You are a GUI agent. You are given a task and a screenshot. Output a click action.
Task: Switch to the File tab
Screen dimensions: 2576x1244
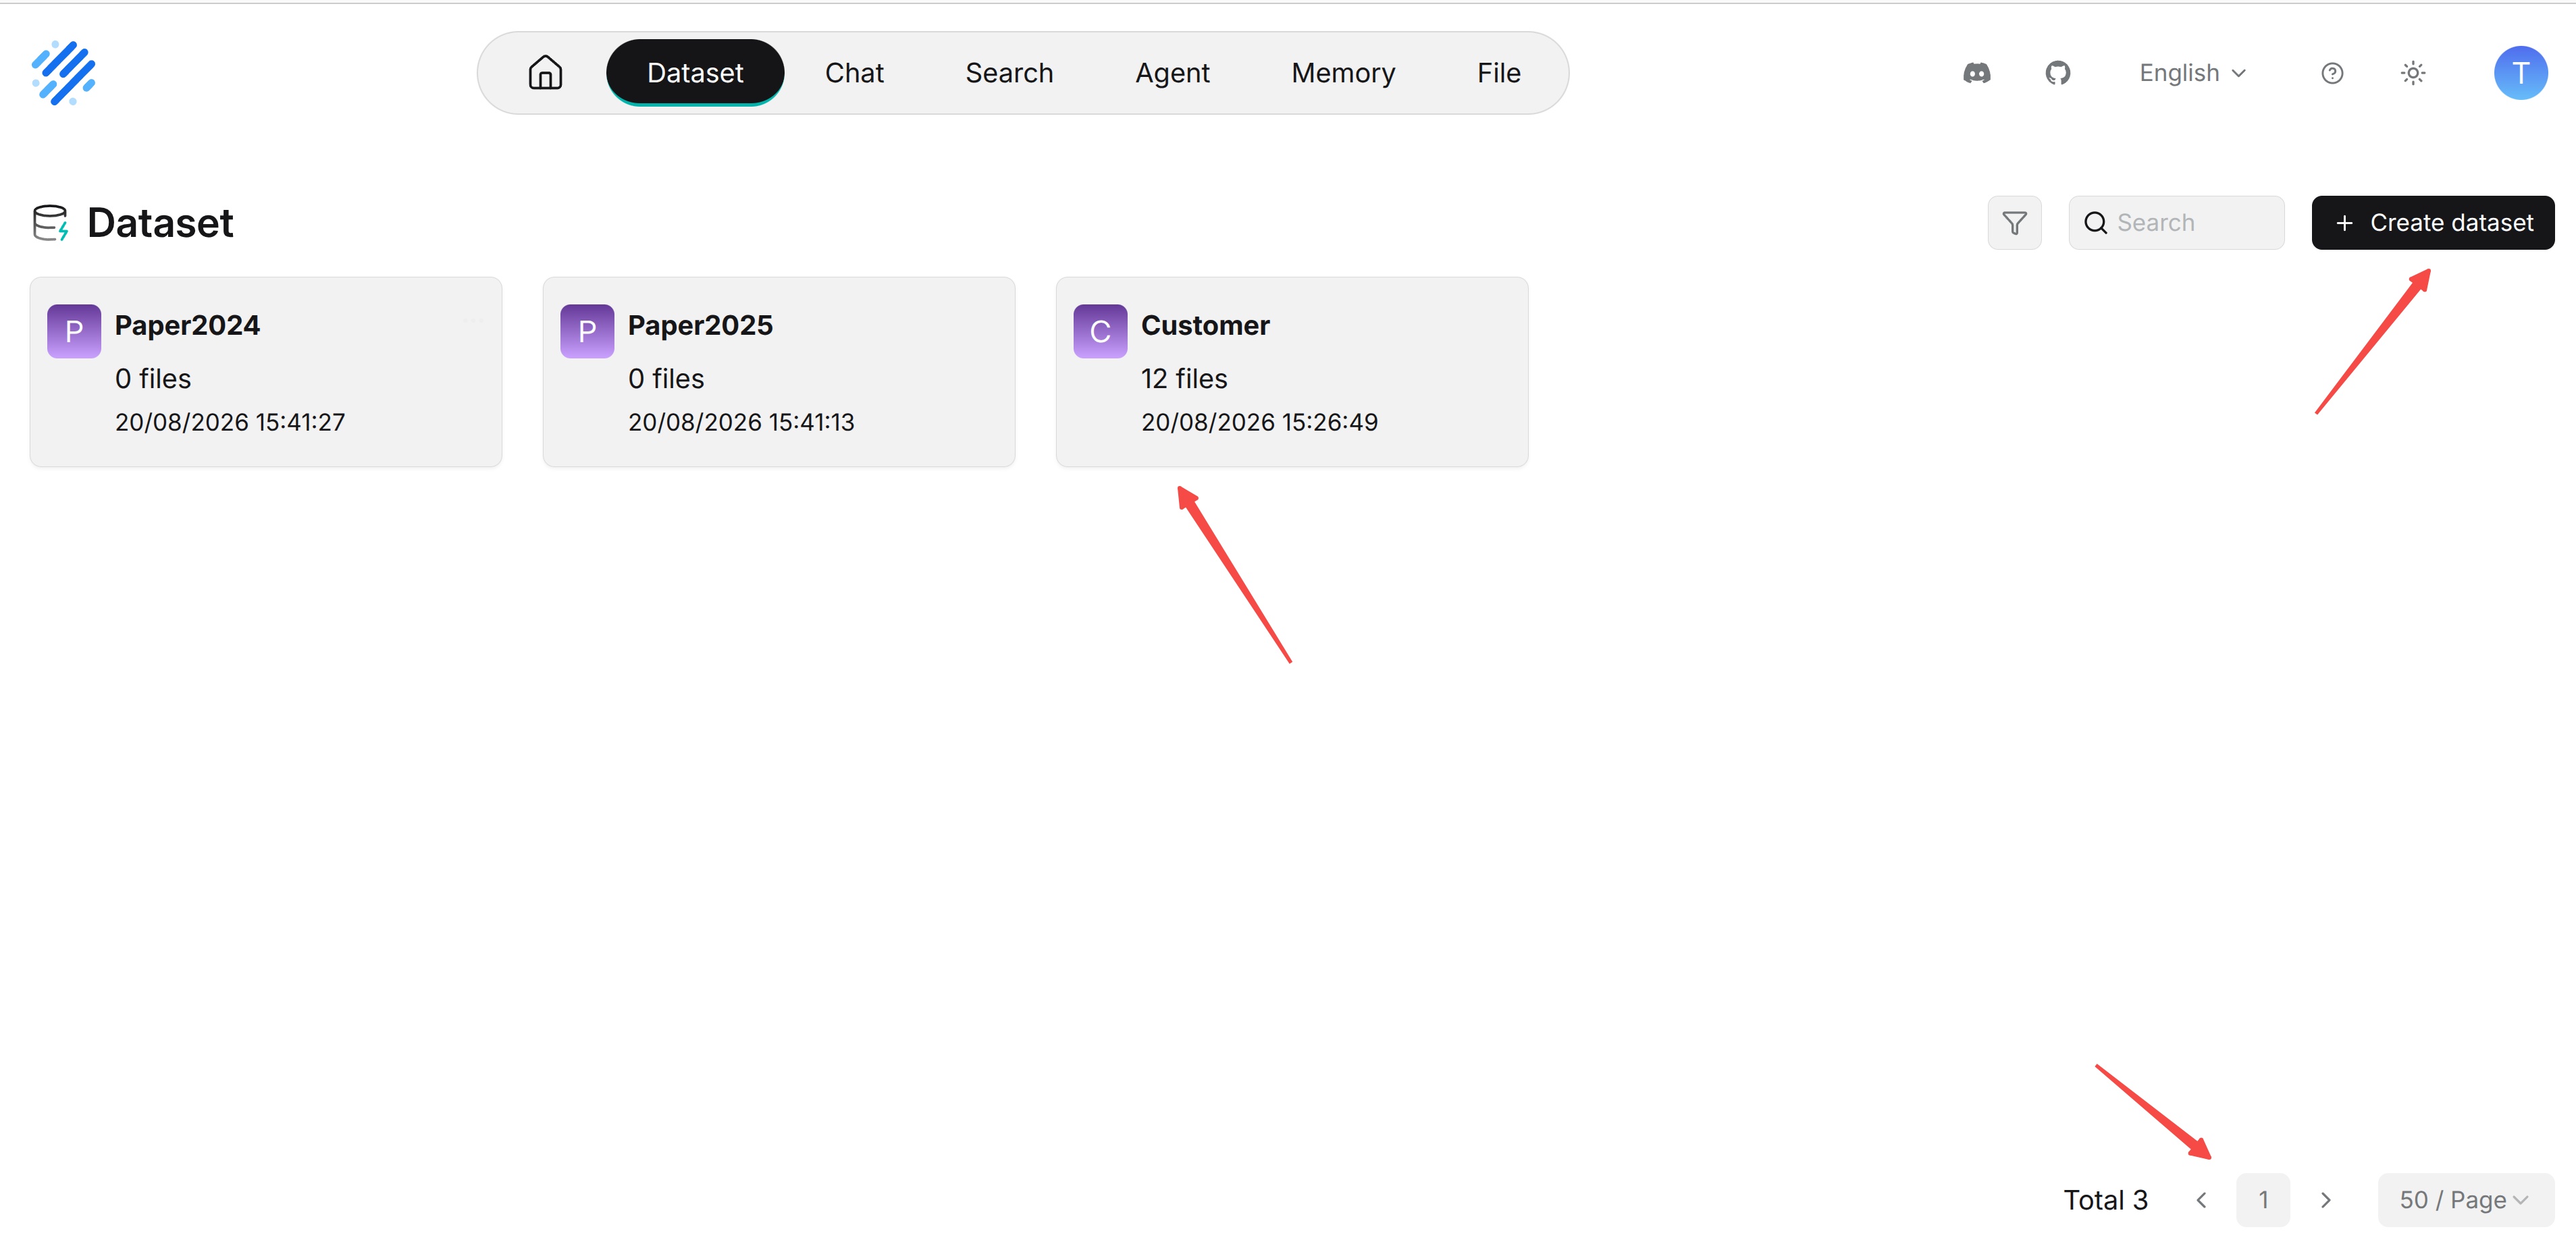tap(1498, 73)
